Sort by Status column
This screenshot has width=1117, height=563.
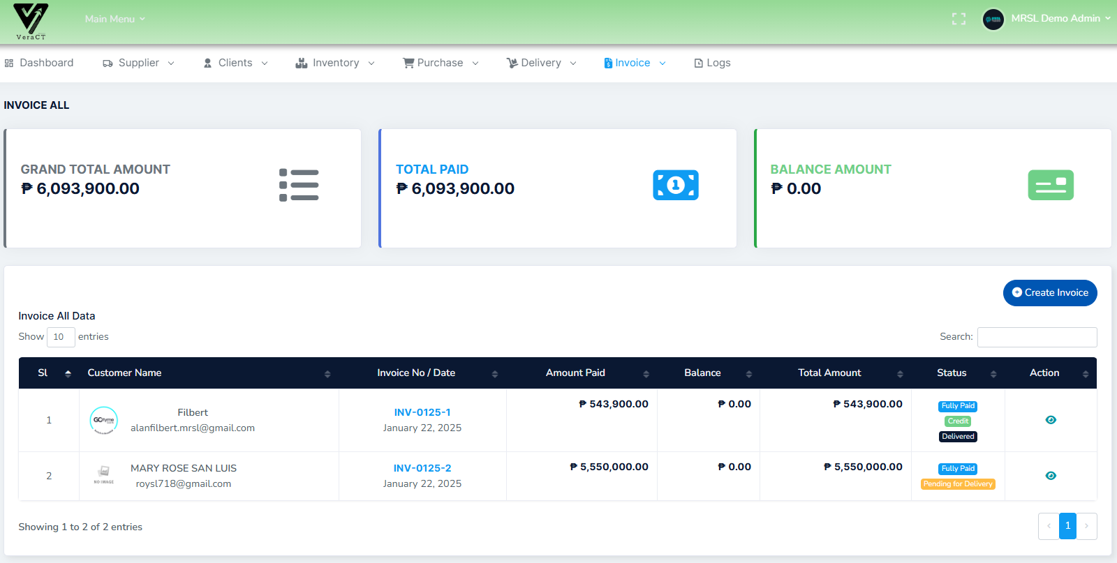[x=958, y=373]
